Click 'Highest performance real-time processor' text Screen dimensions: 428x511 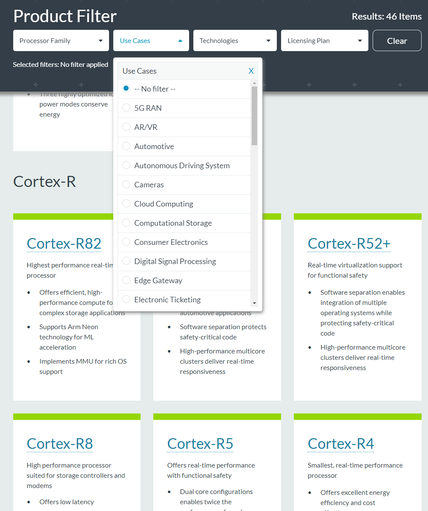pyautogui.click(x=71, y=270)
